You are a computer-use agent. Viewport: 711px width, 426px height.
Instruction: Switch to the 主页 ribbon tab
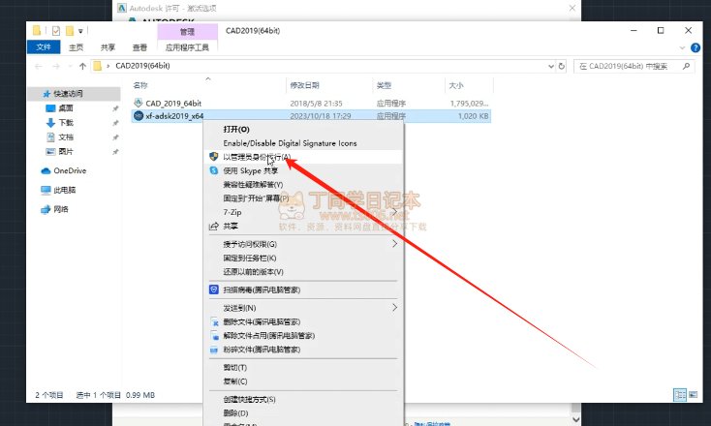(x=76, y=47)
